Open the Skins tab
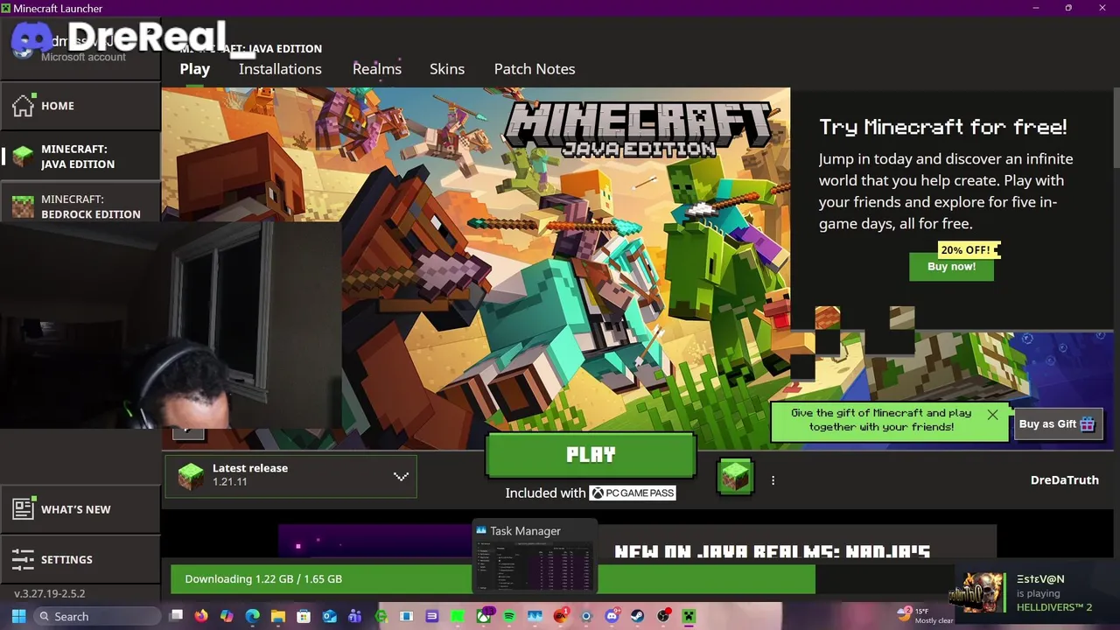Viewport: 1120px width, 630px height. pyautogui.click(x=447, y=69)
